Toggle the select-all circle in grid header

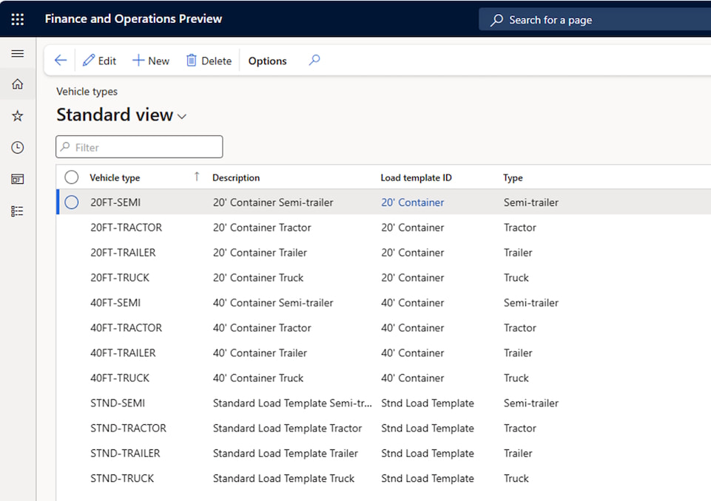point(72,177)
